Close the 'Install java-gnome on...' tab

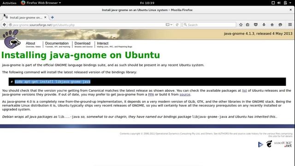tap(45, 18)
